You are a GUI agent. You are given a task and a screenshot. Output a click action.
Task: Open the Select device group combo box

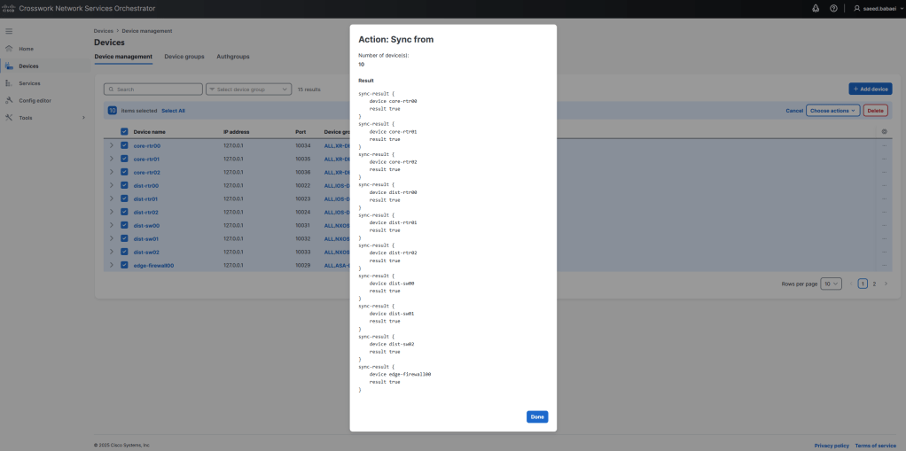pyautogui.click(x=248, y=89)
